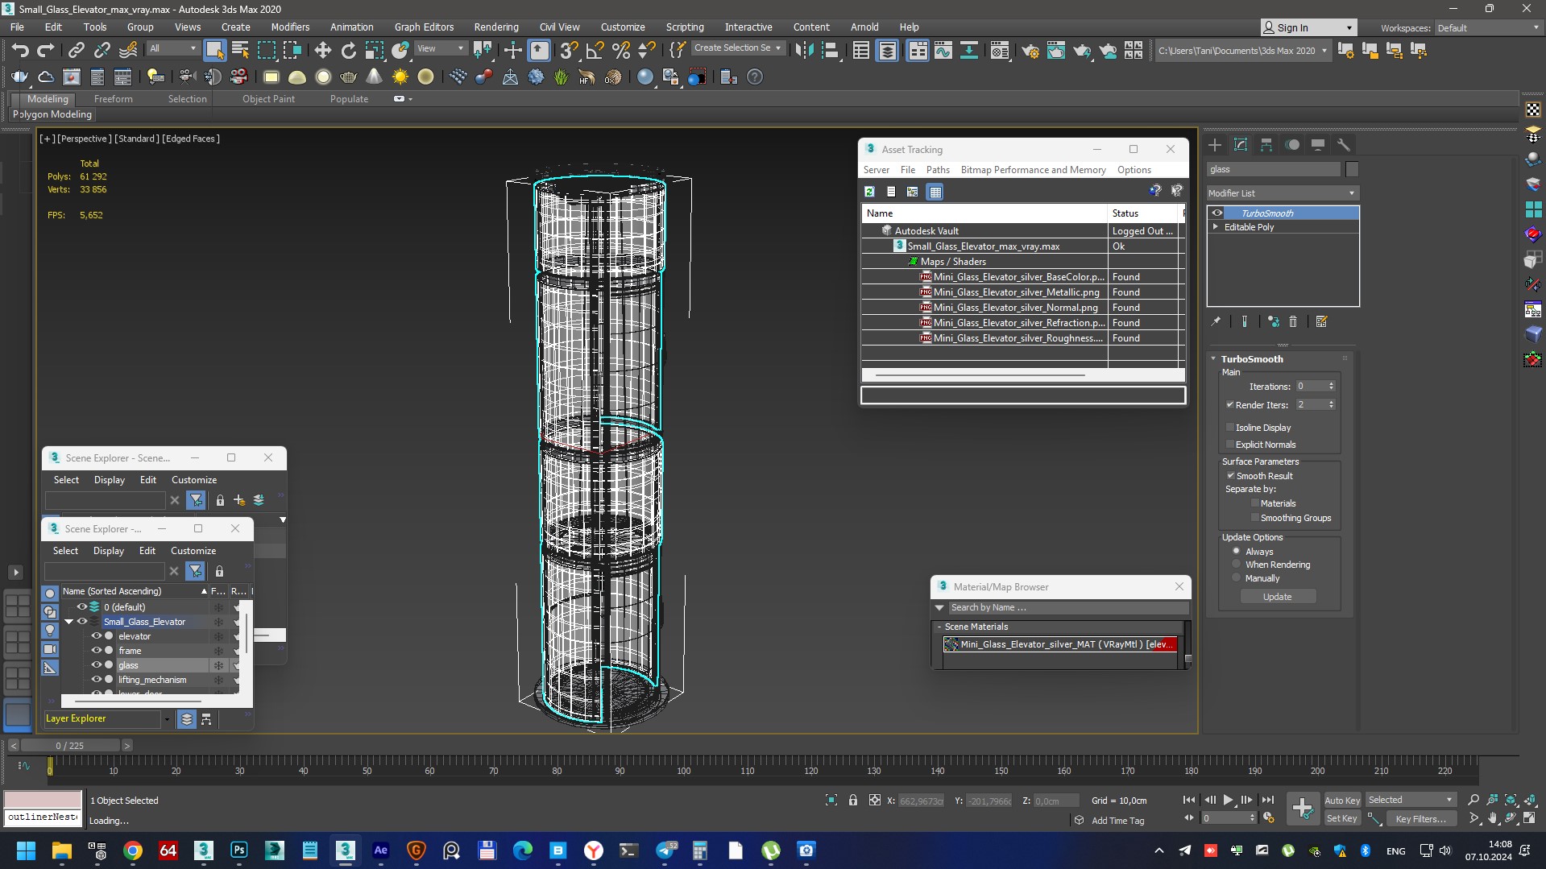Expand the Editable Poly entry

(1216, 227)
